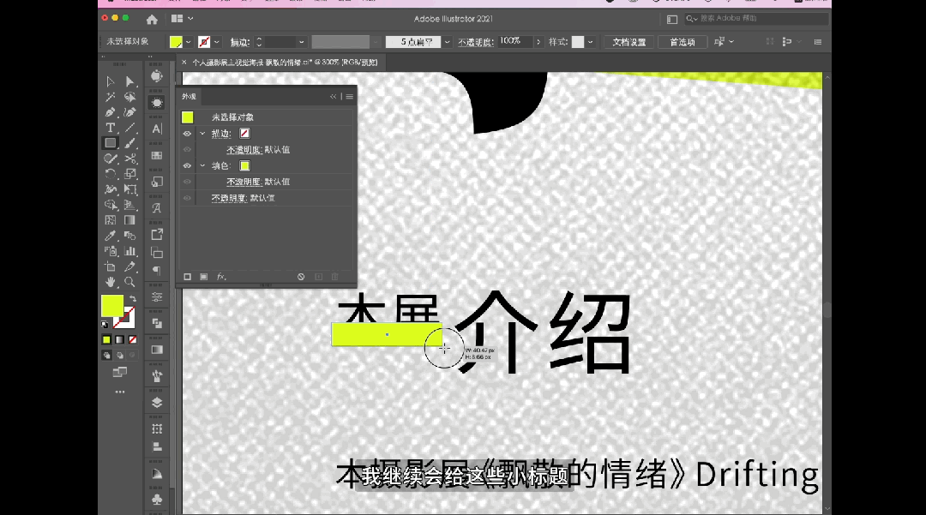Open the workspace arrangement dropdown
The width and height of the screenshot is (926, 515).
tap(182, 19)
